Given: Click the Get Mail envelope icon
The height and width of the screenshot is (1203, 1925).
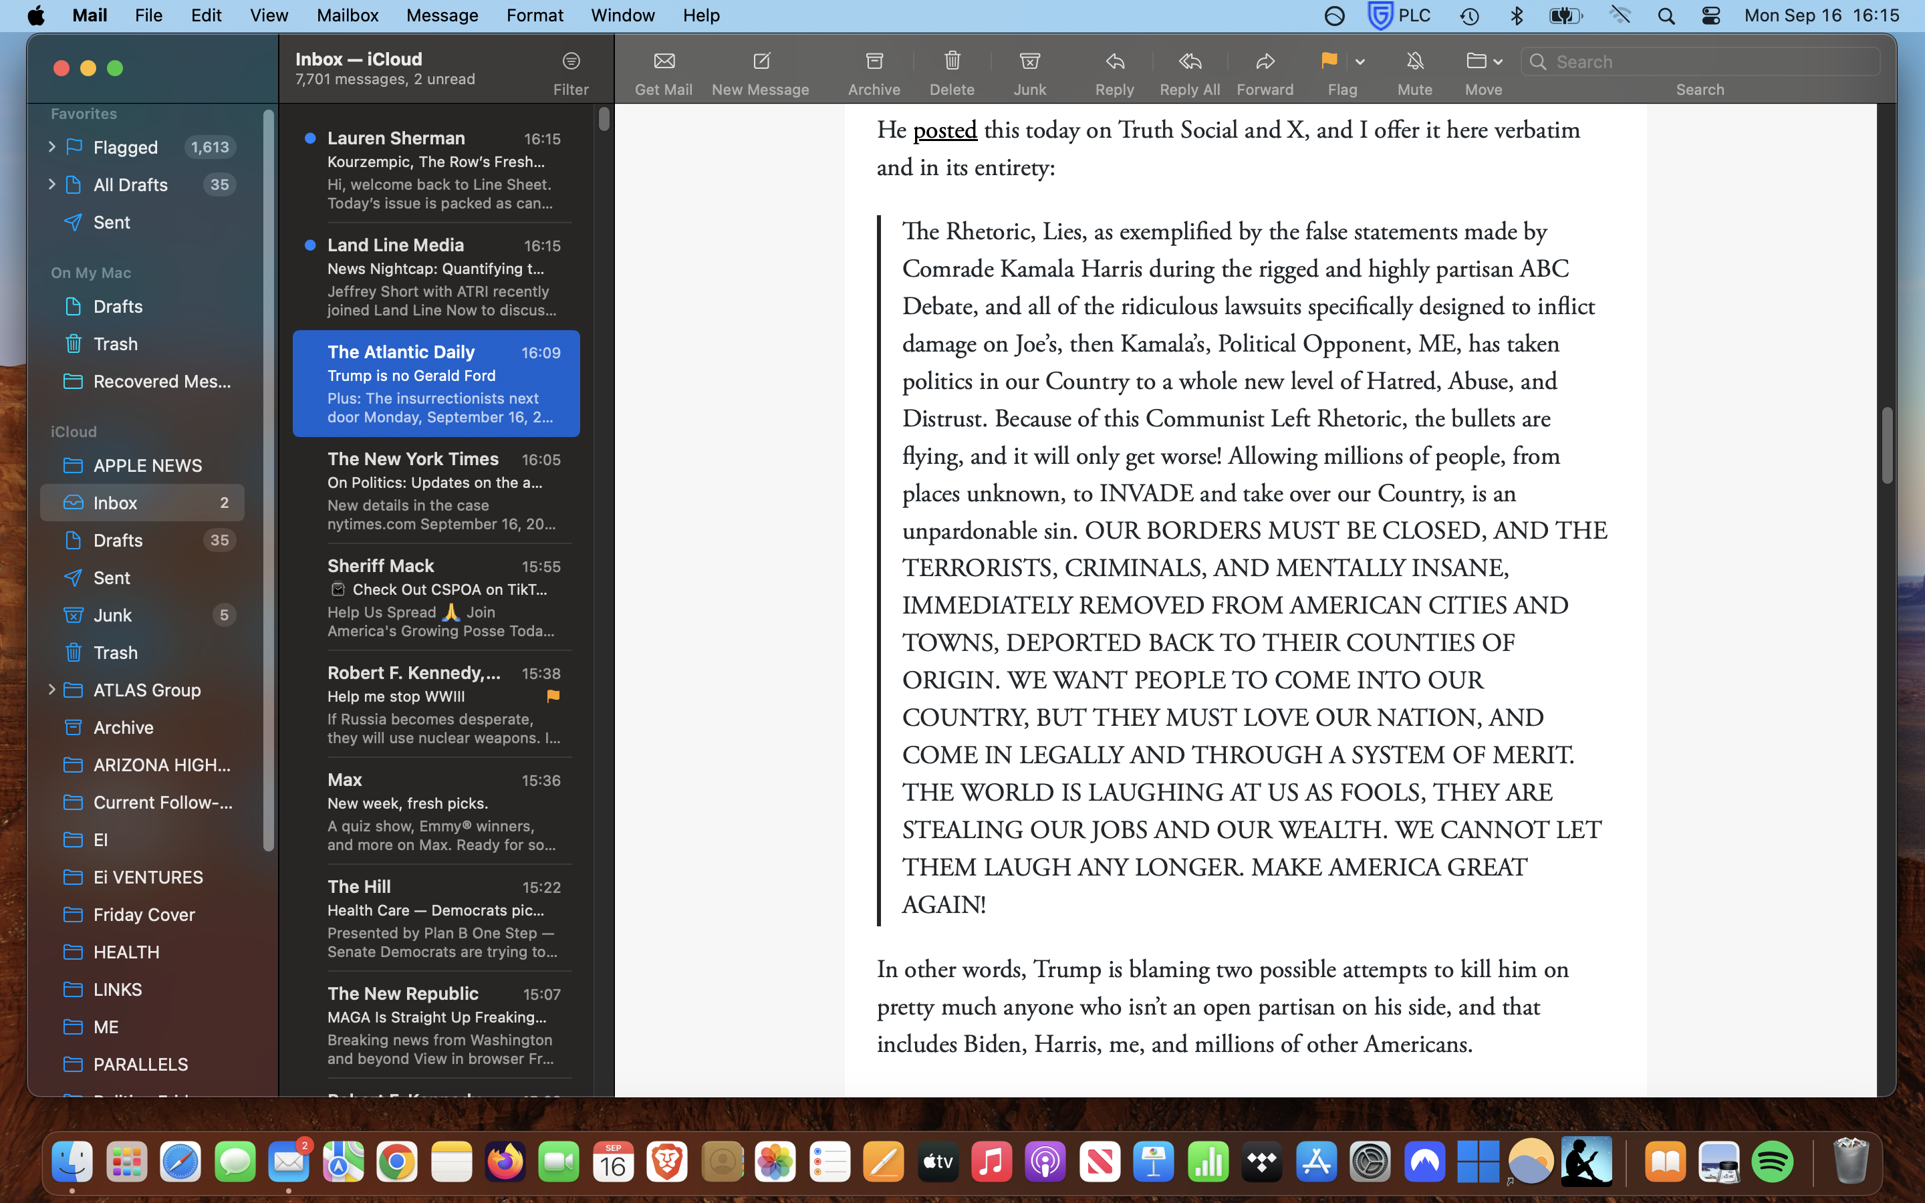Looking at the screenshot, I should [664, 61].
